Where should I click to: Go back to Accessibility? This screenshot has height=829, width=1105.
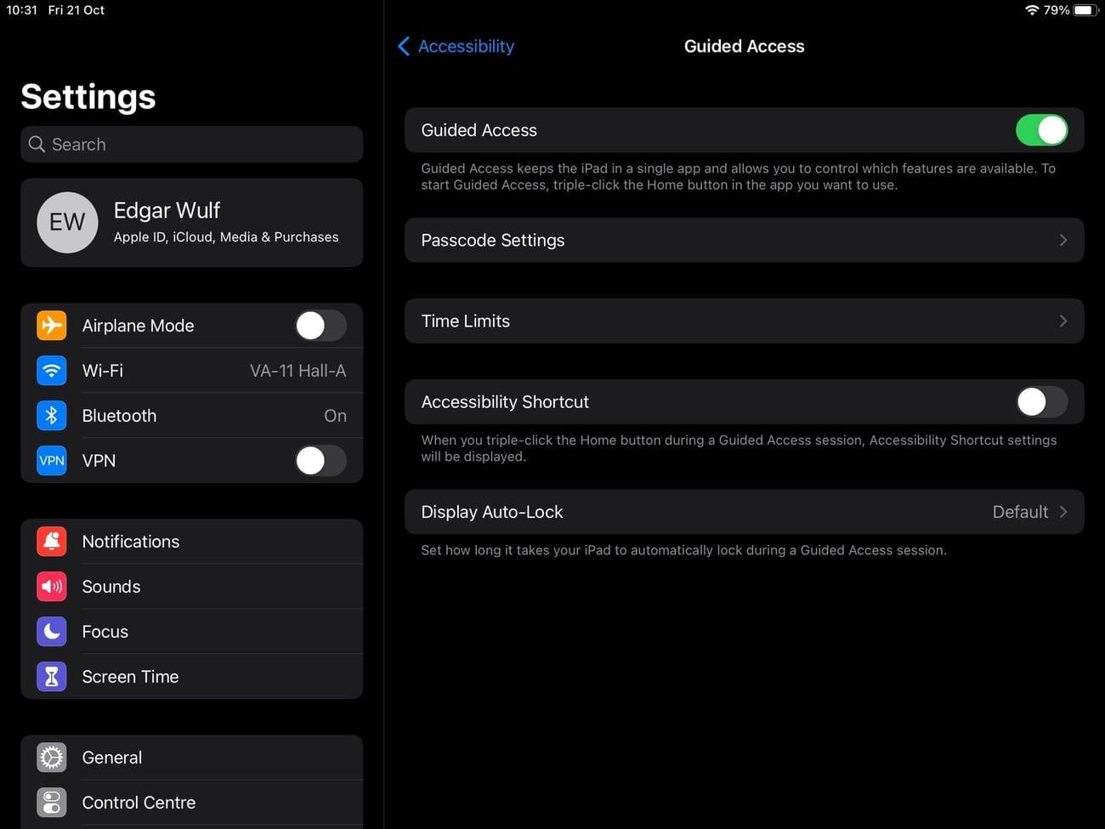[456, 47]
